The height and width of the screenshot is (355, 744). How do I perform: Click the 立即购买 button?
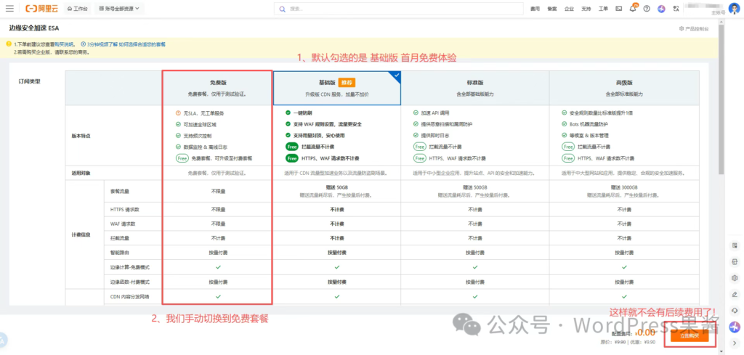click(x=690, y=335)
